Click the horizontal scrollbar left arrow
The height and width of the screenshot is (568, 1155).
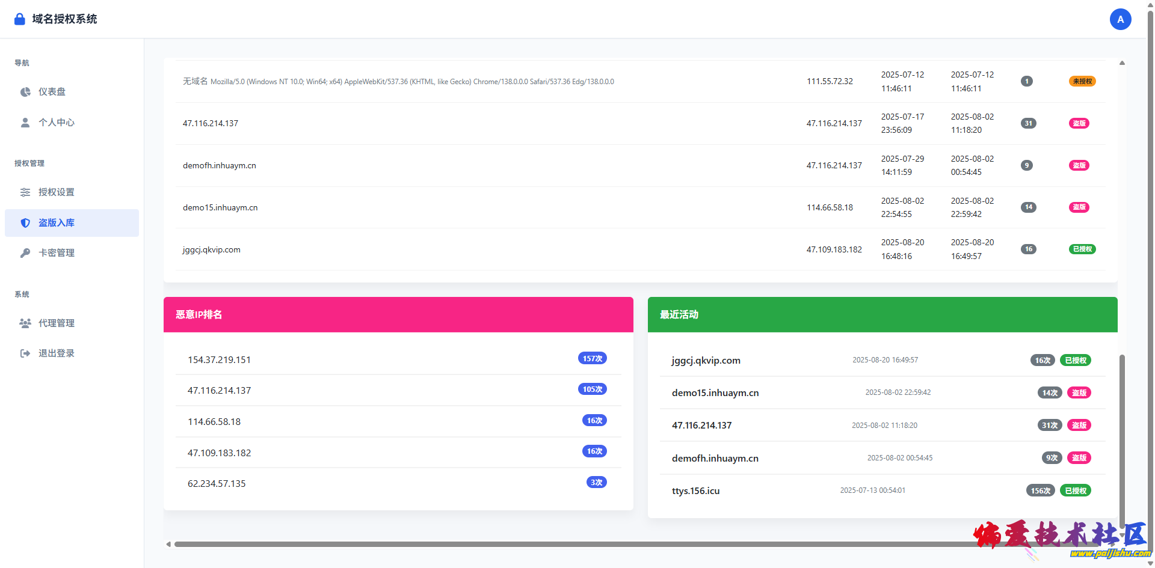[168, 545]
